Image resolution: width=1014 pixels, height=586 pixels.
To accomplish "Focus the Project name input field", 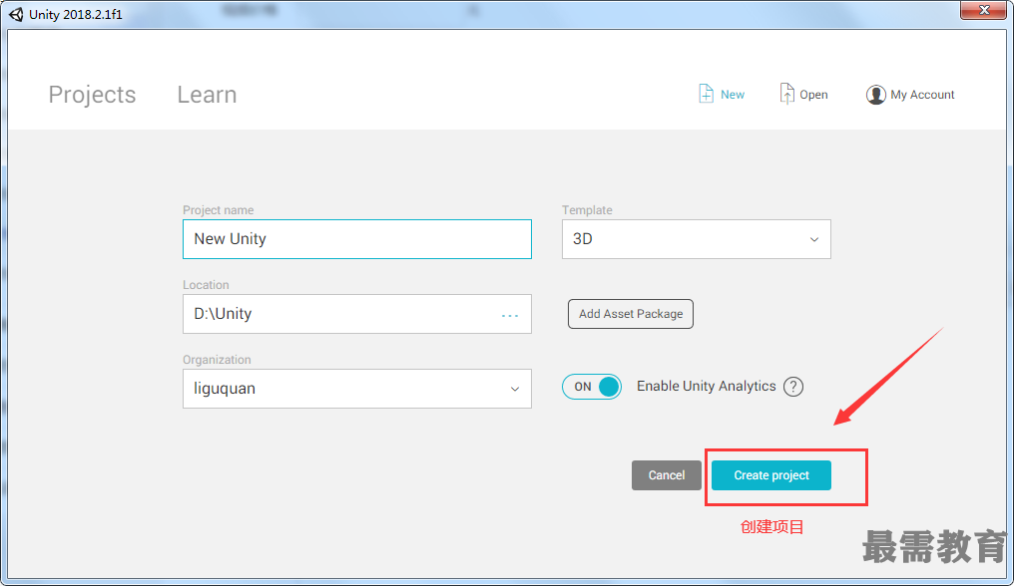I will (x=357, y=239).
